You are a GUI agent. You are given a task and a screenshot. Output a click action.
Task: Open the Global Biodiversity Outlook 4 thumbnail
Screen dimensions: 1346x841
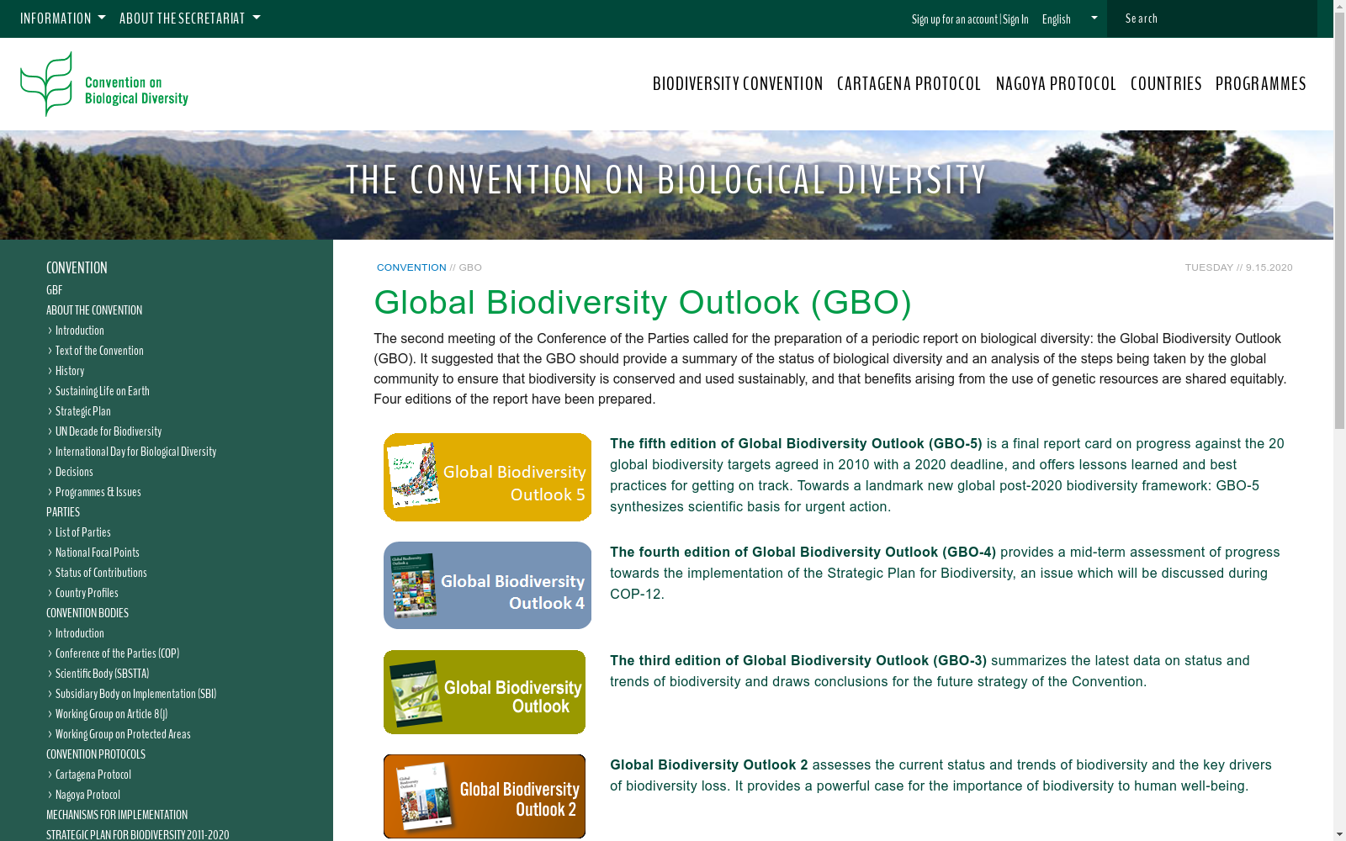coord(487,585)
